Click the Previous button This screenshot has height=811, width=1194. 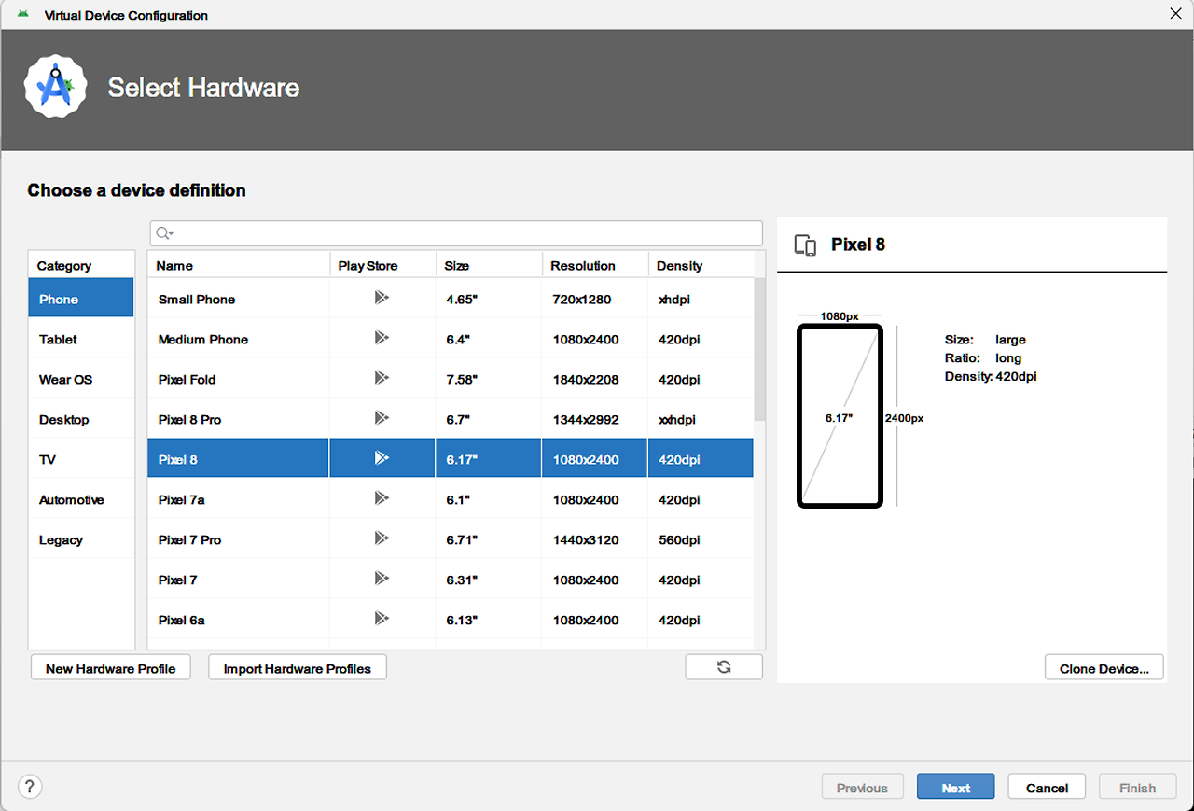point(862,787)
